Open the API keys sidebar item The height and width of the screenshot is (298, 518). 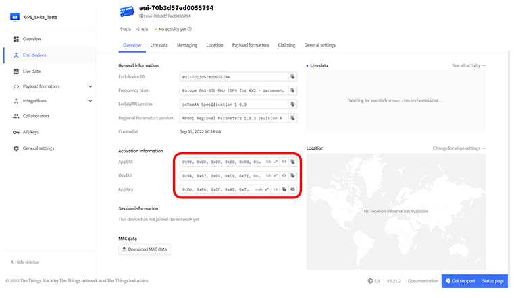coord(31,132)
